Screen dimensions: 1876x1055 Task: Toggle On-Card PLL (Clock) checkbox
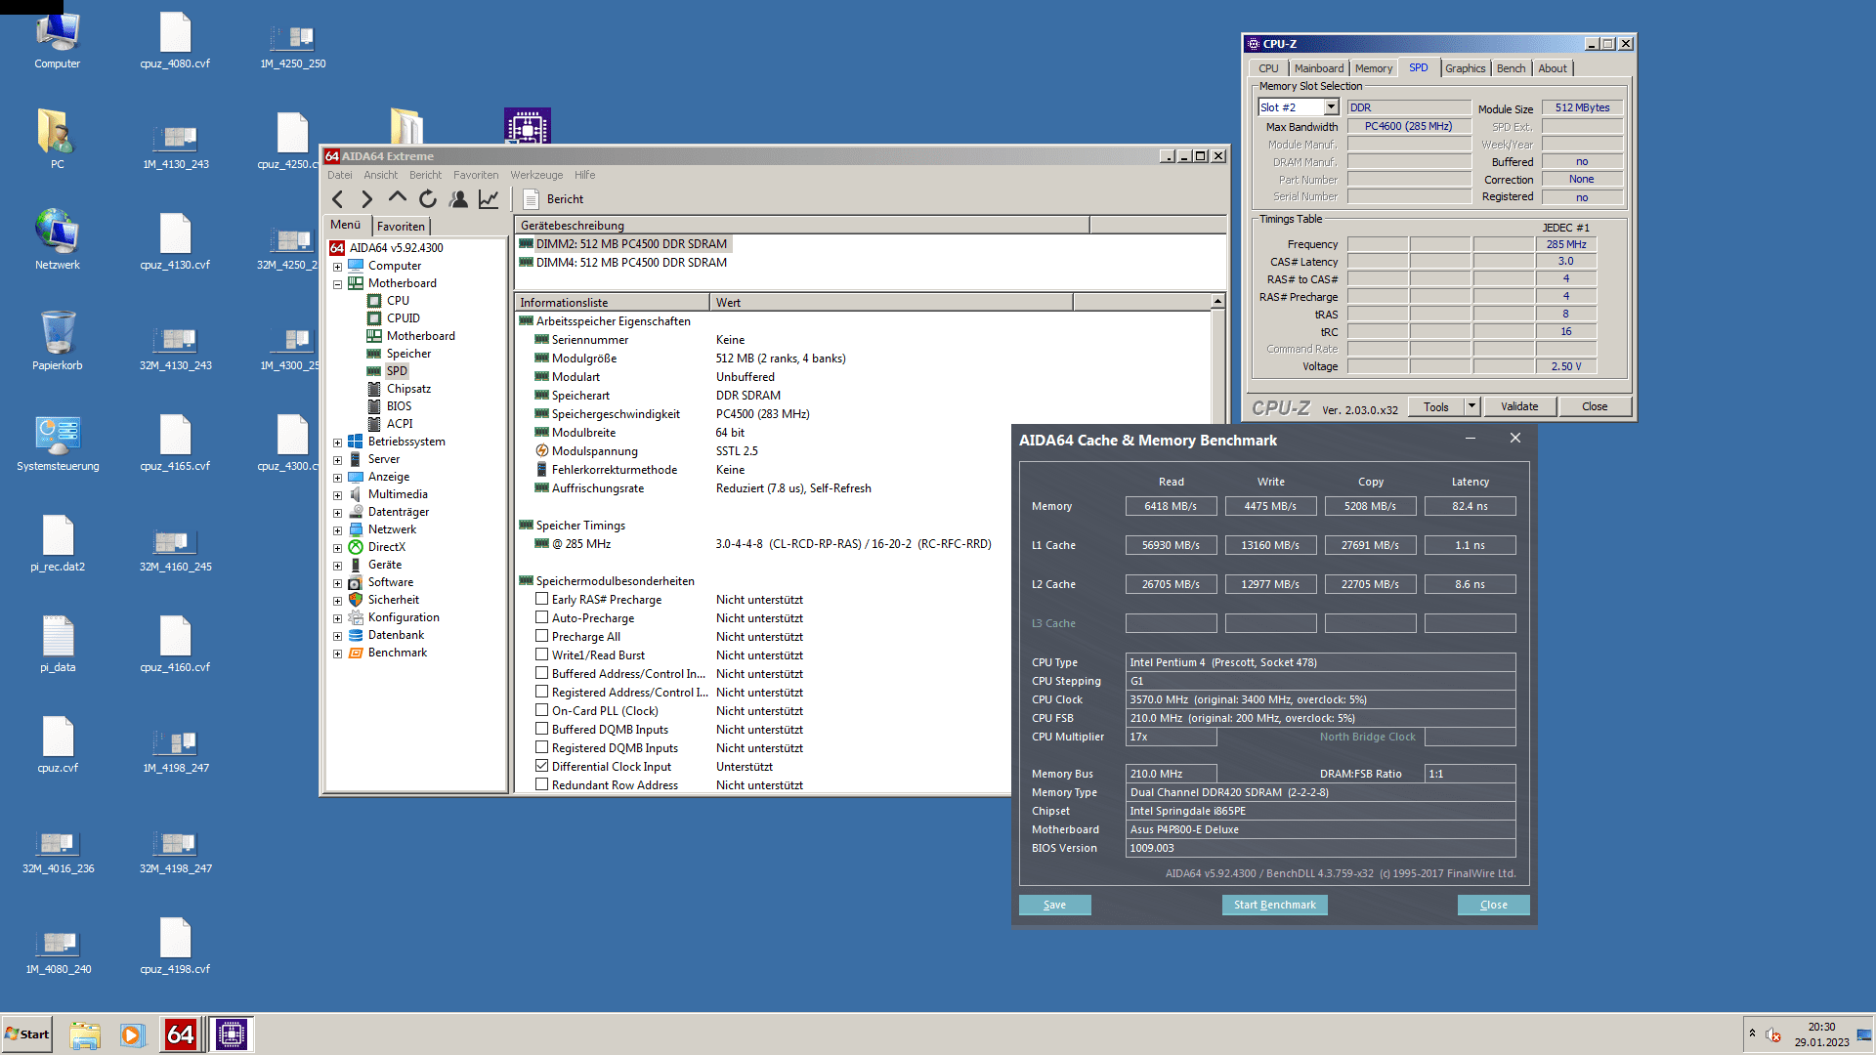point(541,710)
